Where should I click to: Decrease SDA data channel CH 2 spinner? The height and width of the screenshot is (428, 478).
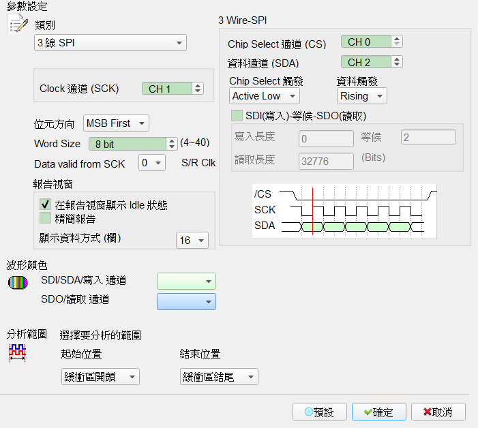click(397, 65)
